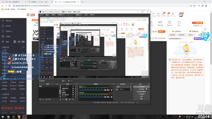Pop out the Controls dock with its header icon
The image size is (212, 119).
point(149,84)
